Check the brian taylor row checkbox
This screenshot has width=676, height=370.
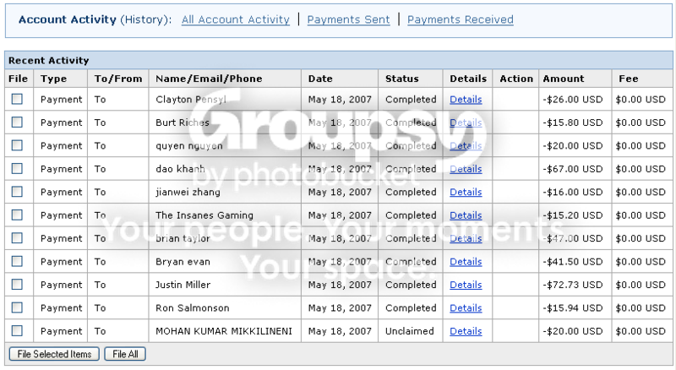pos(17,238)
